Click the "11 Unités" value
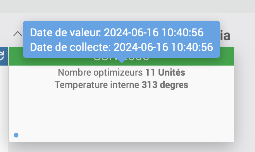Viewport: 255px width, 152px height. pyautogui.click(x=165, y=72)
